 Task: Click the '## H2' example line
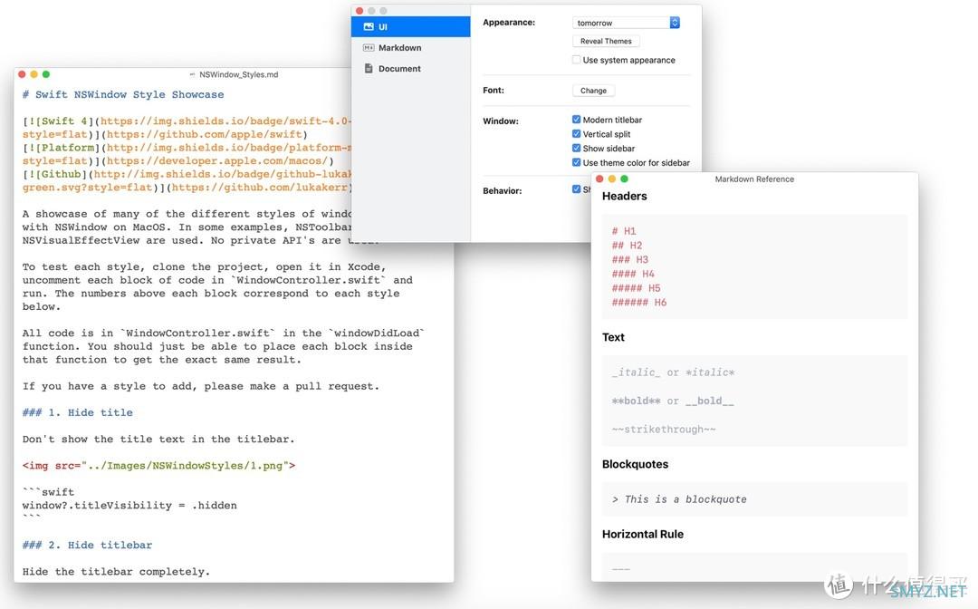pyautogui.click(x=627, y=246)
